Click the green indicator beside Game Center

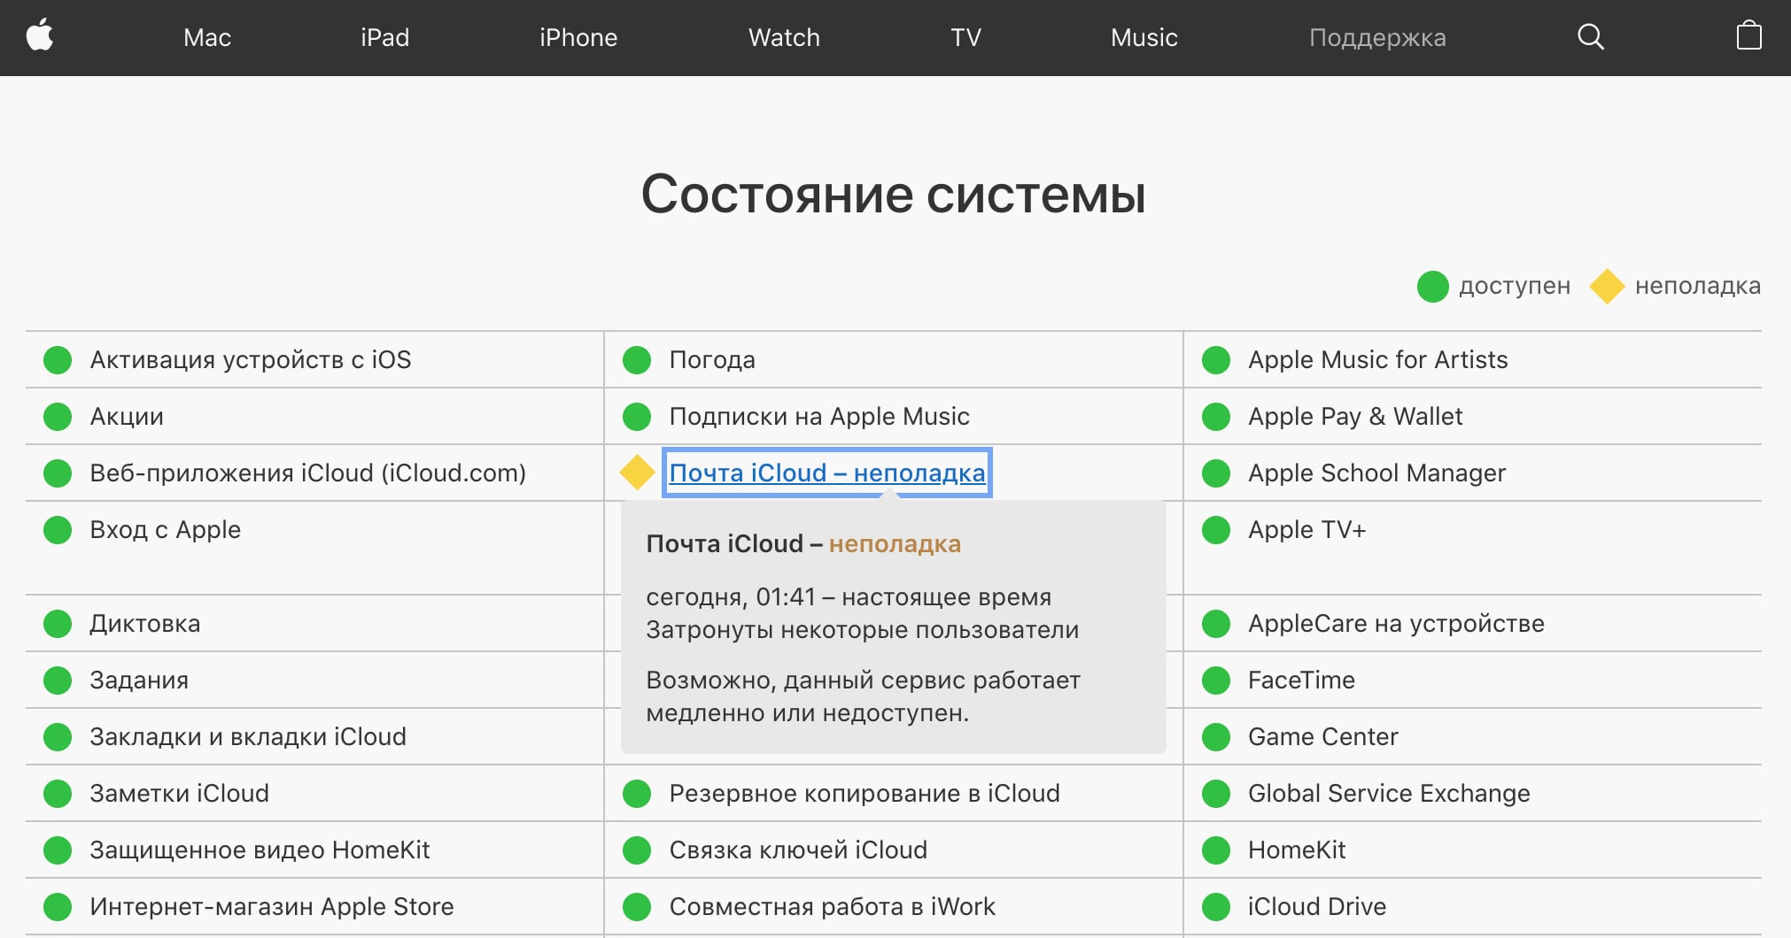(1214, 736)
